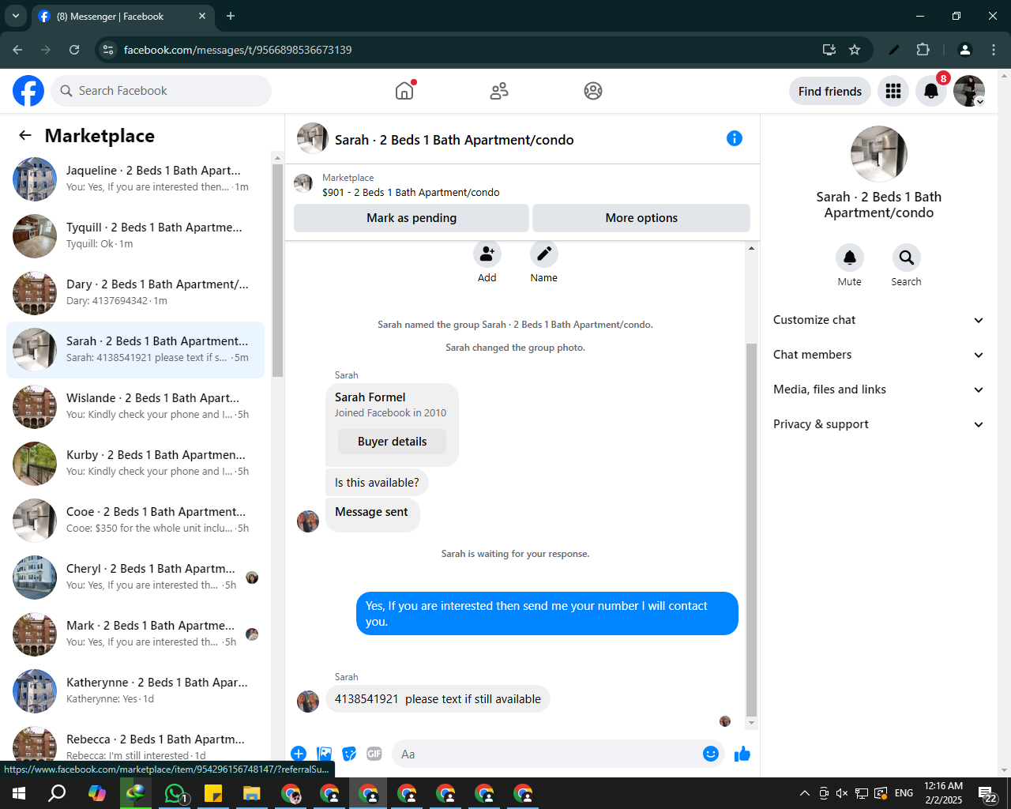Expand the Chat members section

click(x=879, y=355)
